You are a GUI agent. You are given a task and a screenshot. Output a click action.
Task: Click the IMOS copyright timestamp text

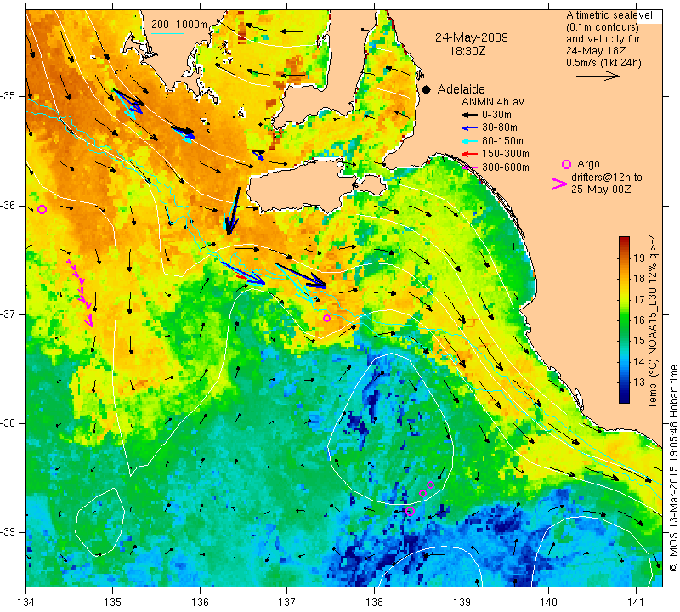click(673, 467)
